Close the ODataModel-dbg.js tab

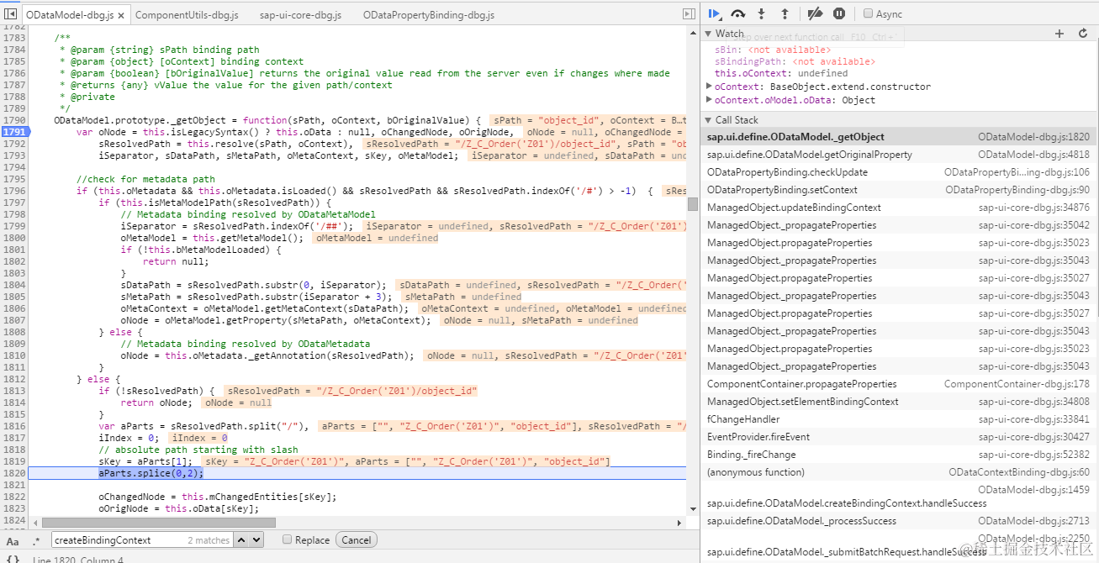coord(120,15)
